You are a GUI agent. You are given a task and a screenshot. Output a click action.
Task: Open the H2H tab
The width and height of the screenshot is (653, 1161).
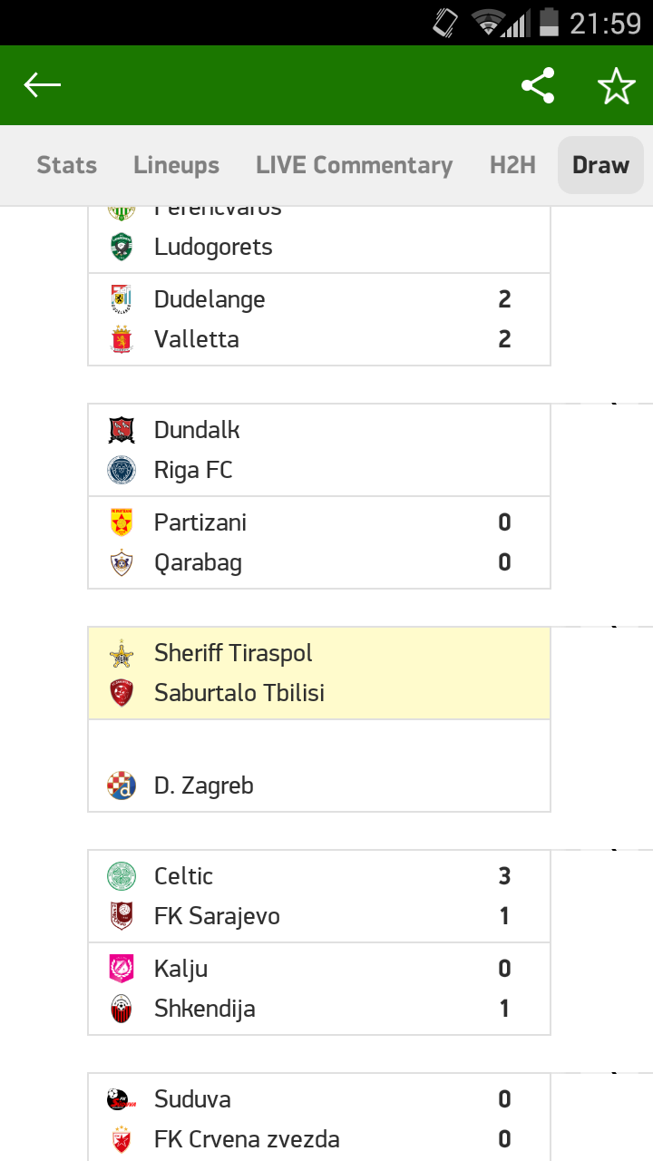point(512,165)
